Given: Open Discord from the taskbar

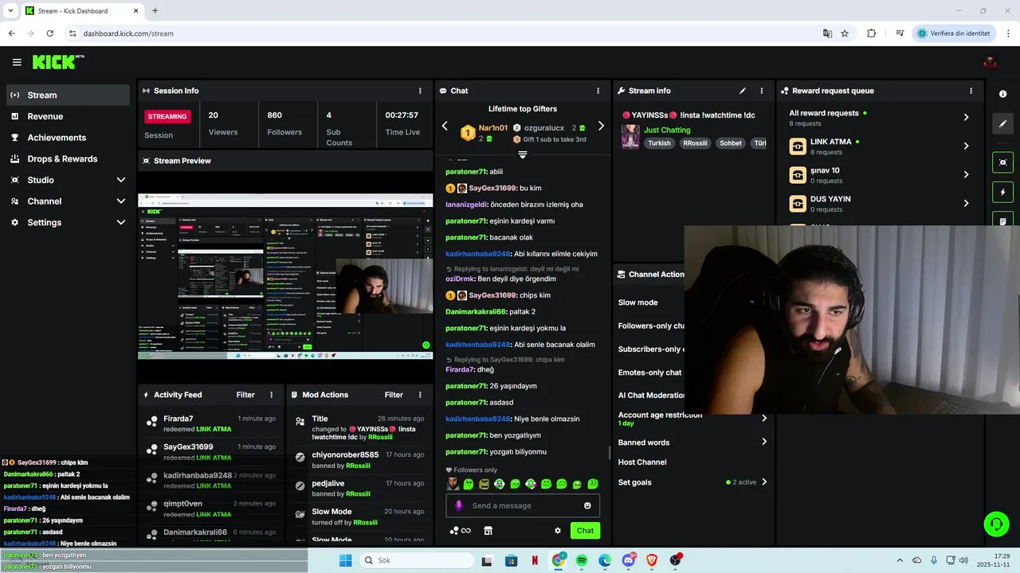Looking at the screenshot, I should tap(629, 560).
